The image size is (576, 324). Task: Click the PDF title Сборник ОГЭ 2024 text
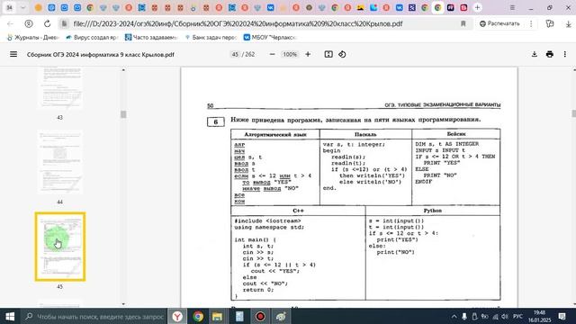pyautogui.click(x=100, y=54)
